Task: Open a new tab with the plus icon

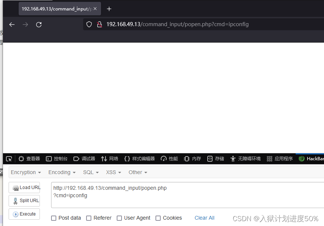Action: coord(109,9)
